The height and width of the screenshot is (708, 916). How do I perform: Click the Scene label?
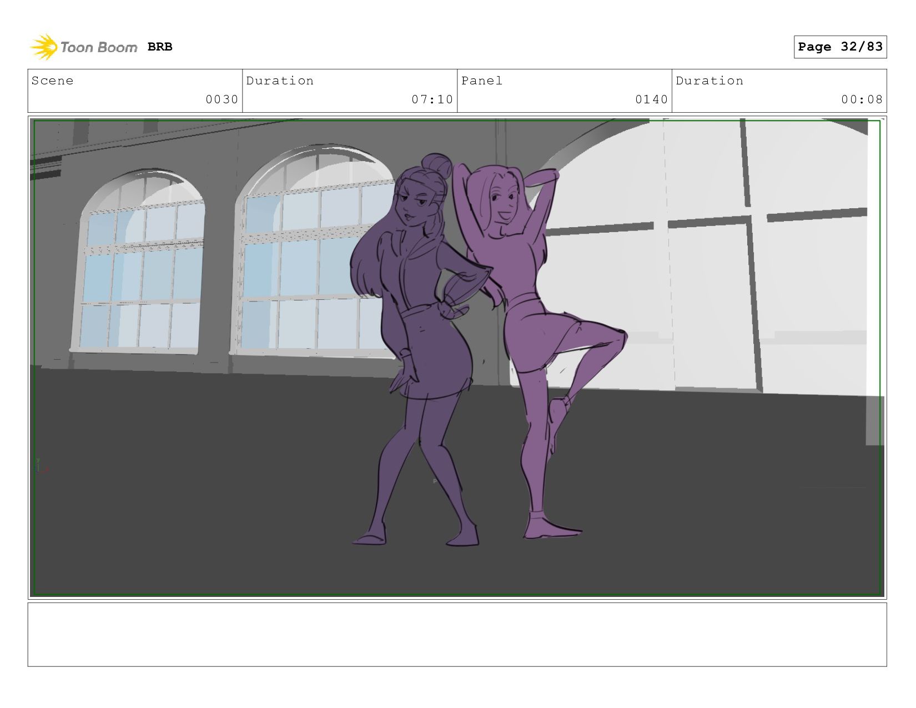[52, 81]
